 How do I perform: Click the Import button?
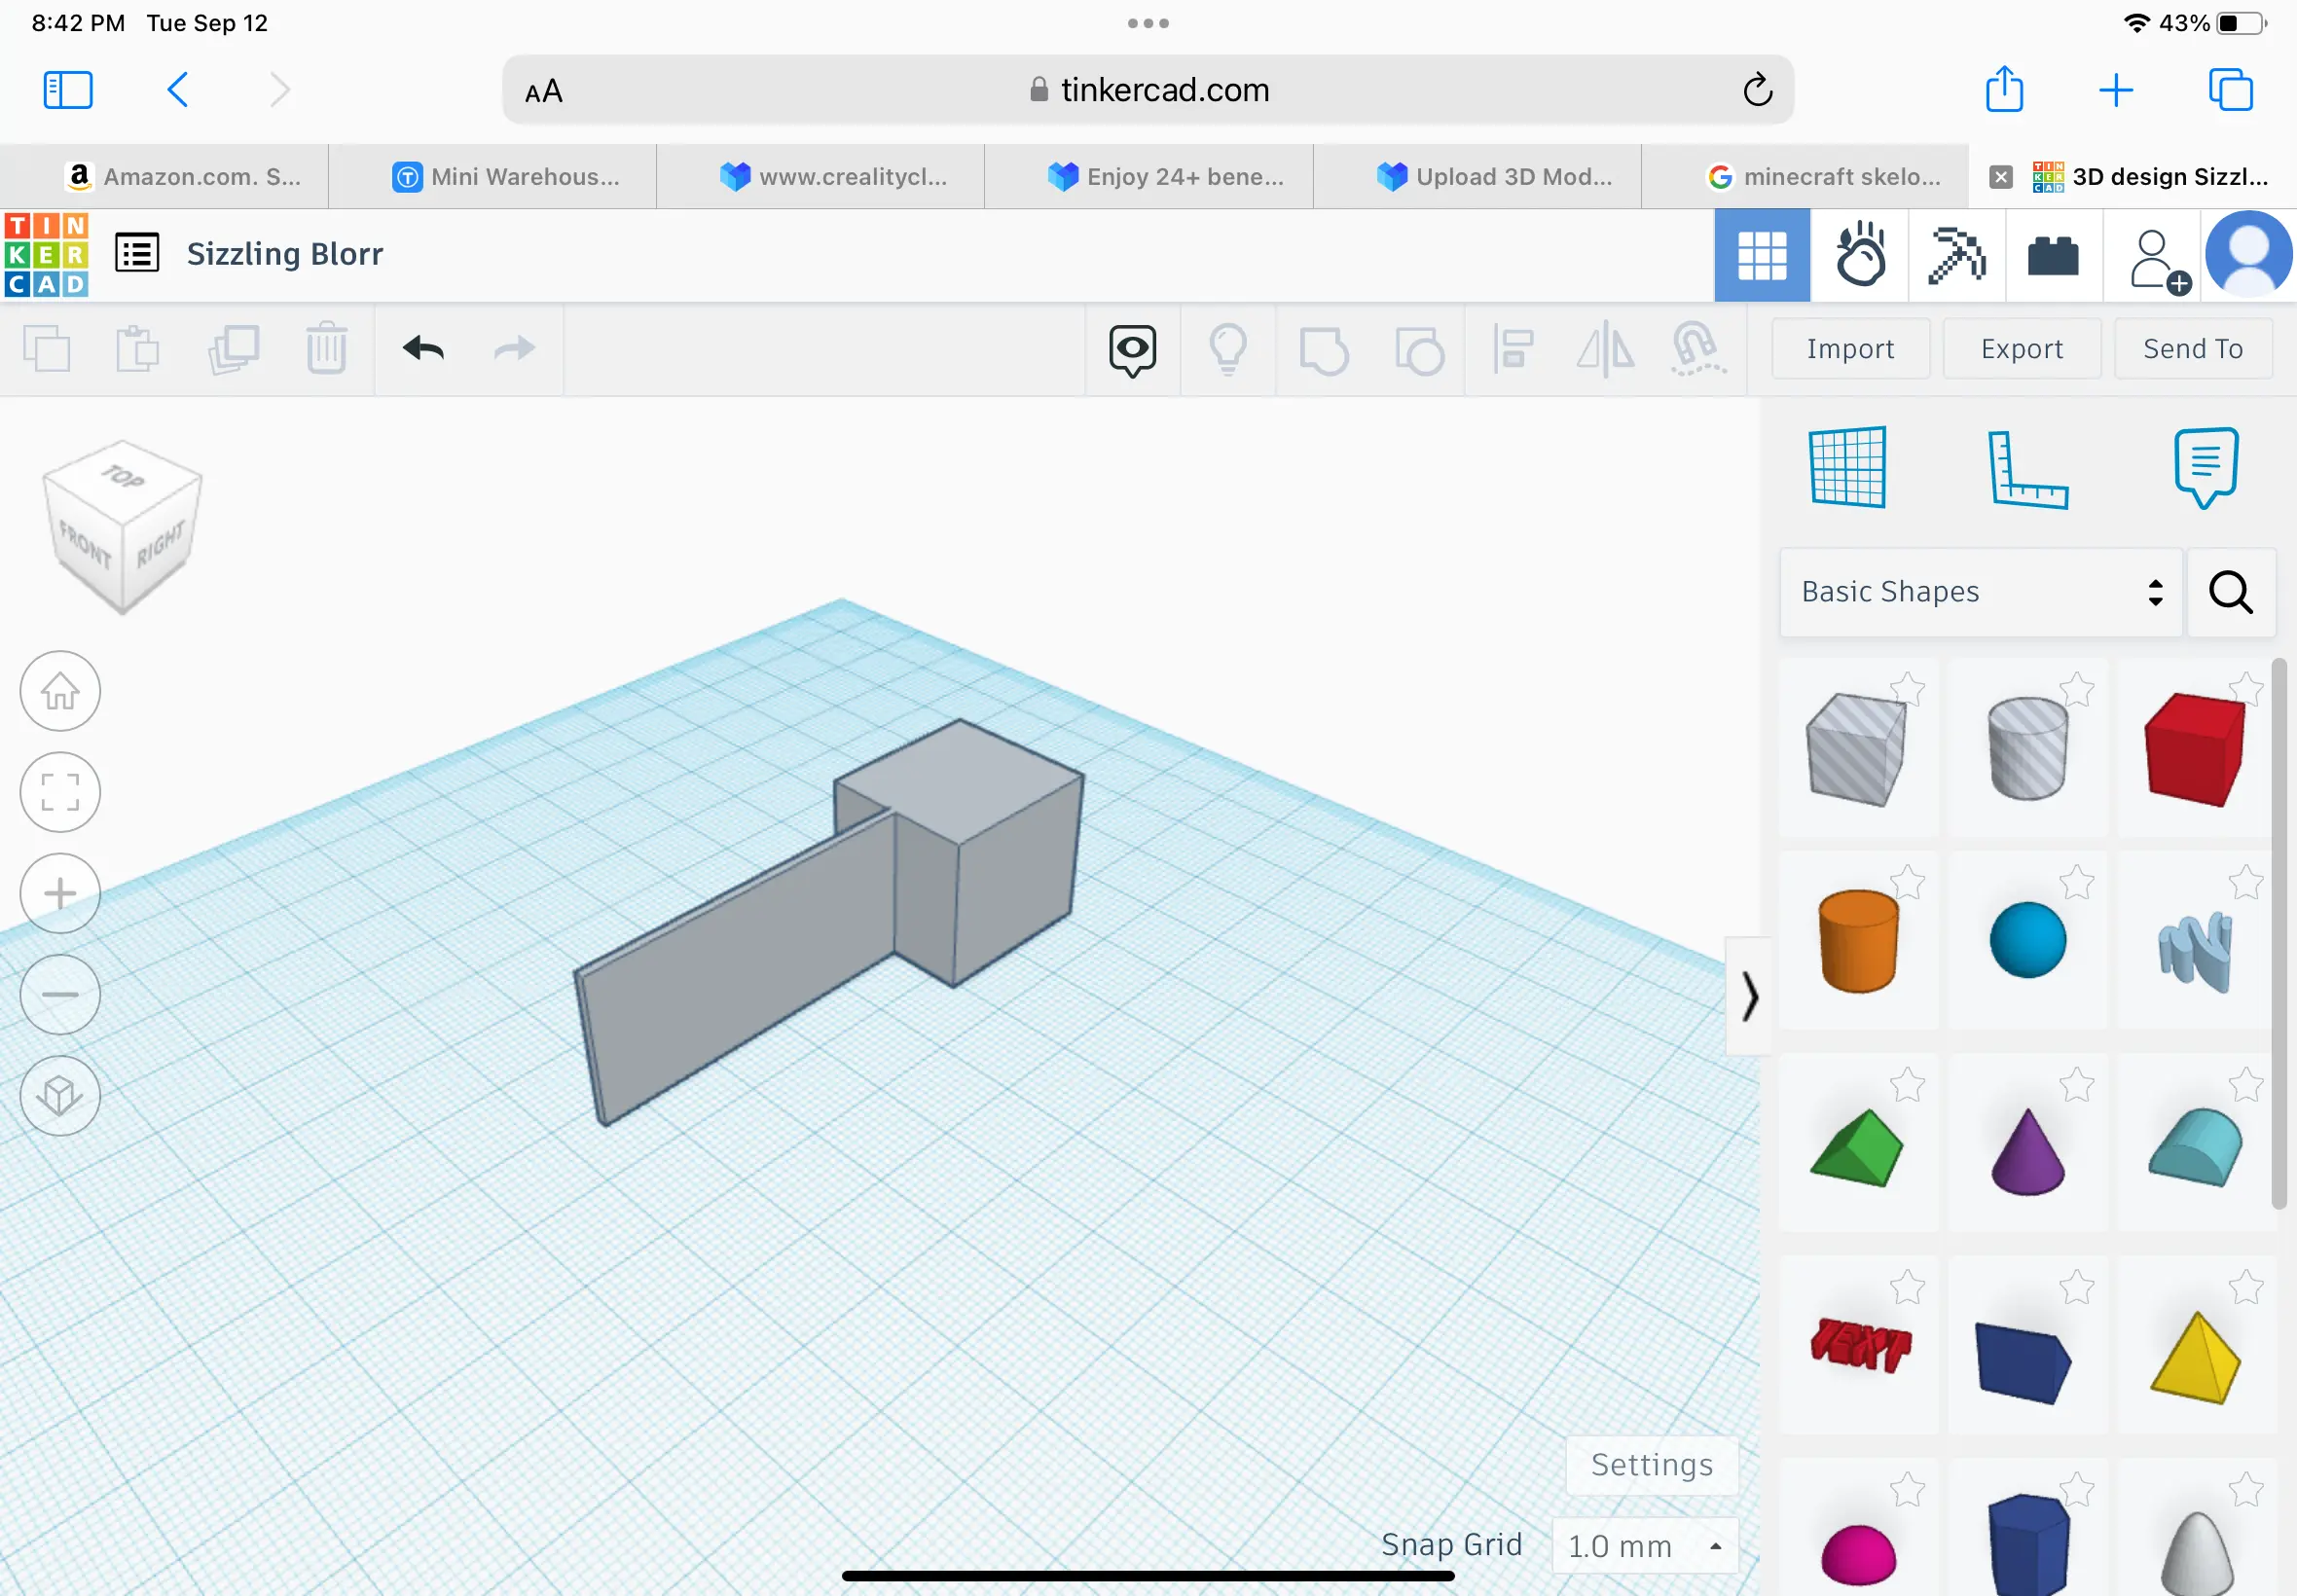point(1850,349)
